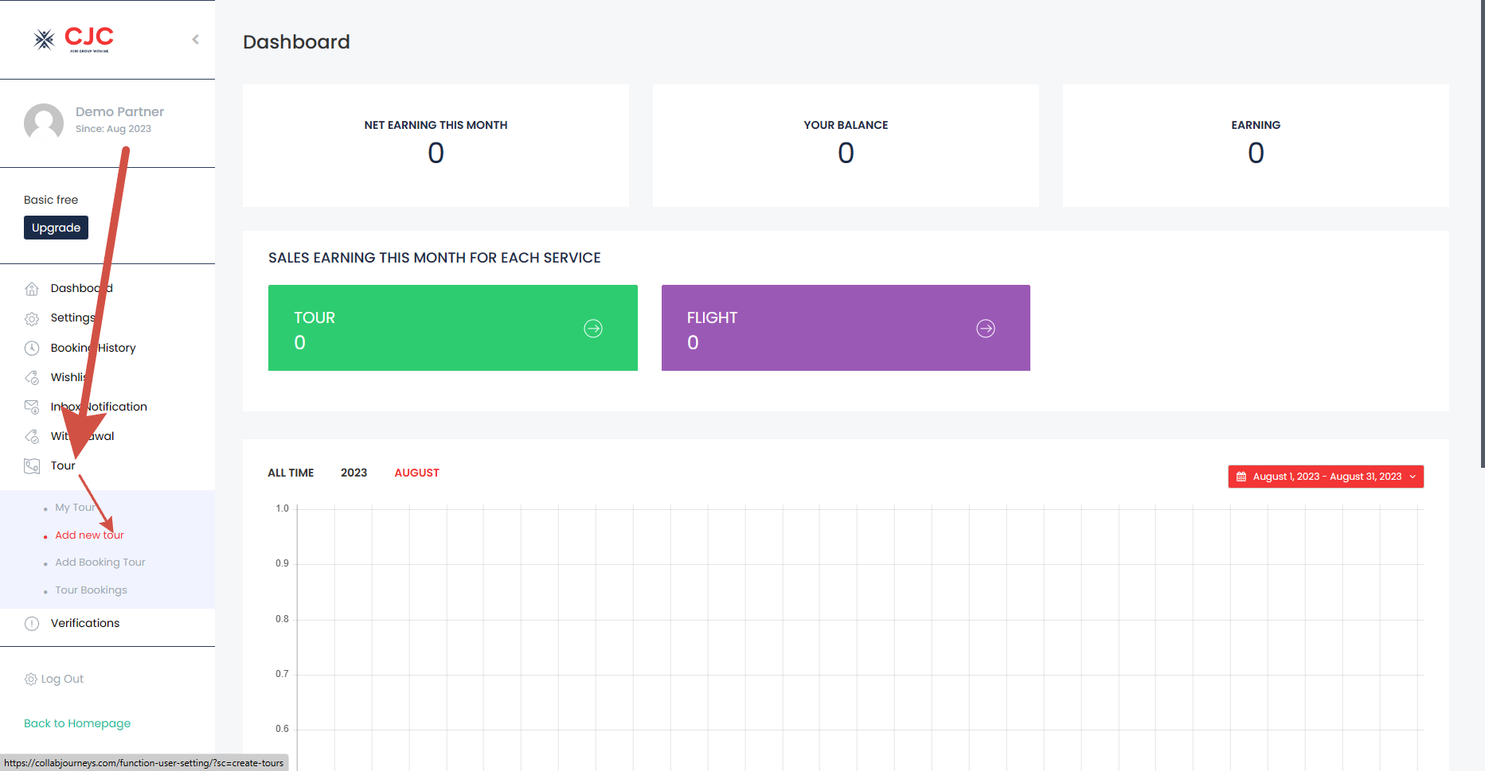Click Log Out in the sidebar
Screen dimensions: 1485x771
click(61, 679)
